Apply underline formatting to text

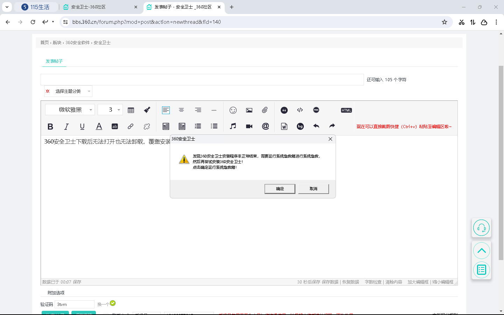pyautogui.click(x=82, y=126)
